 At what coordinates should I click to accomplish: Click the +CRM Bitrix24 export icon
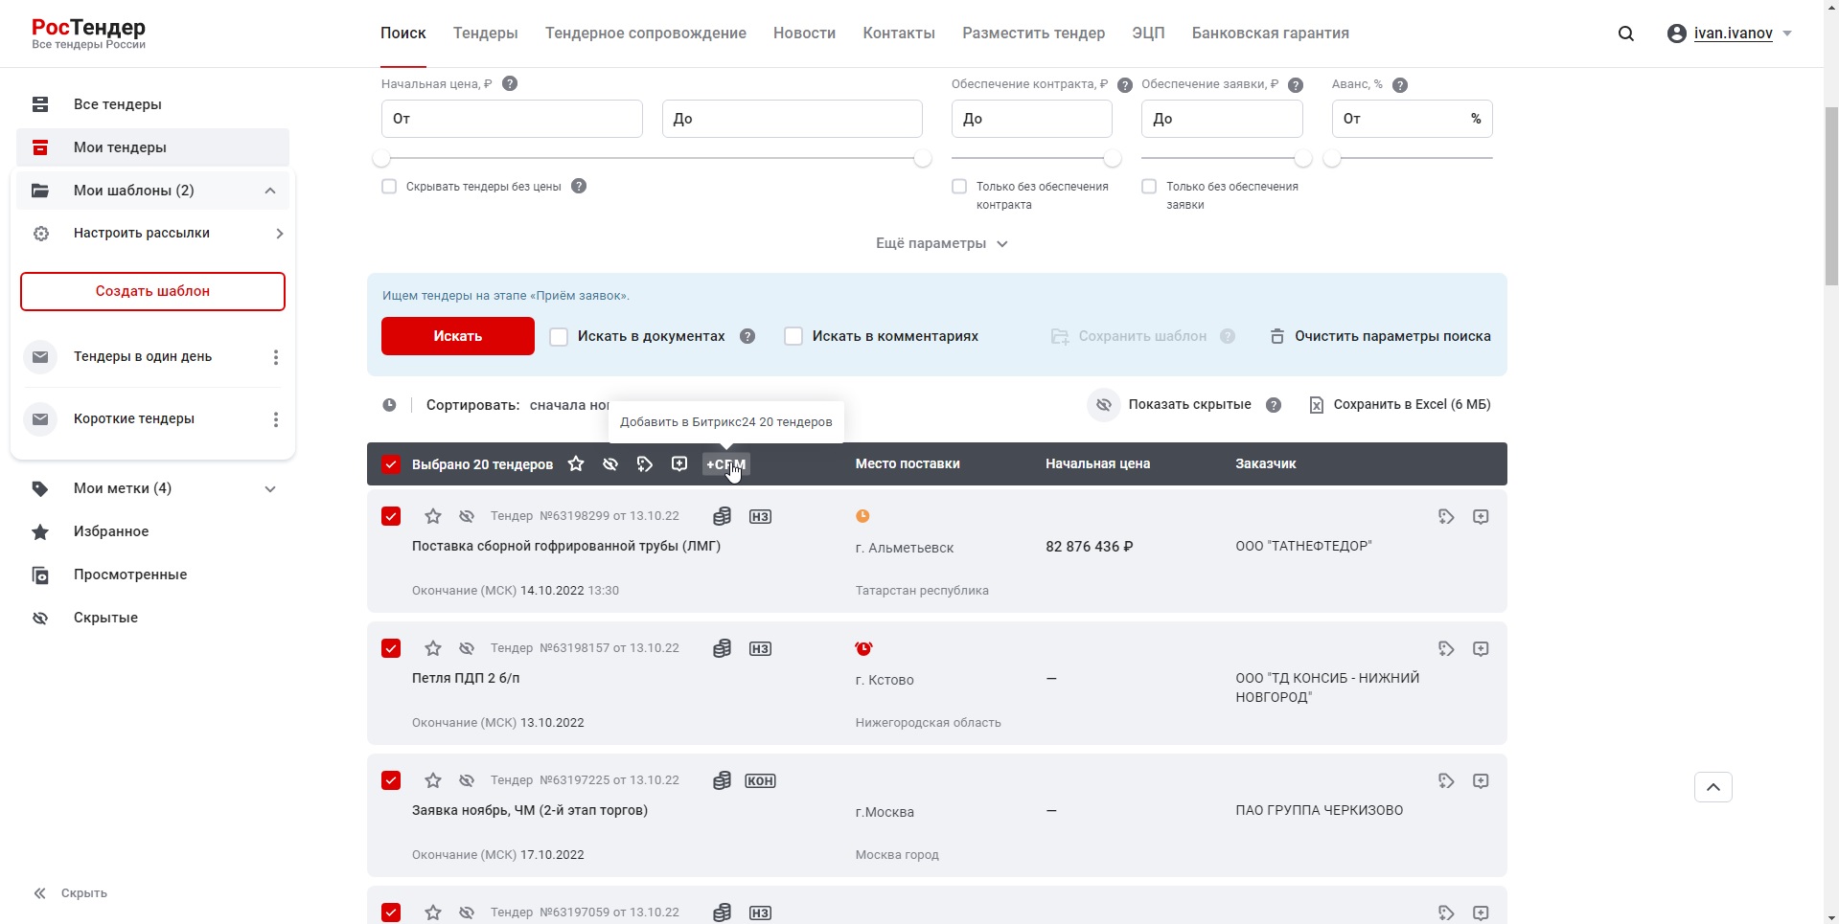point(725,464)
